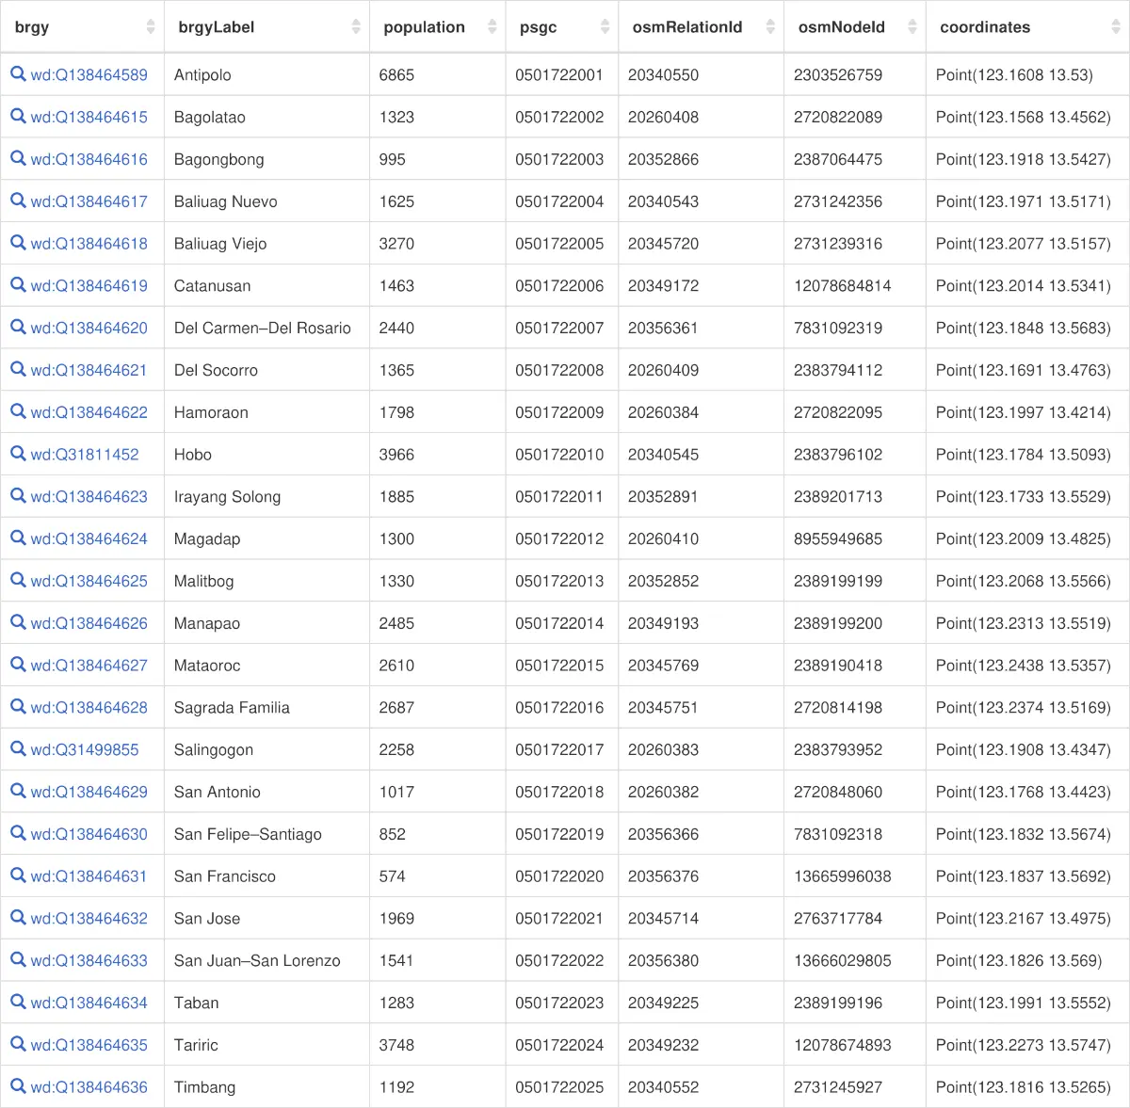Click the magnifier icon beside wd:Q138464589
Screen dimensions: 1130x1108
coord(18,73)
